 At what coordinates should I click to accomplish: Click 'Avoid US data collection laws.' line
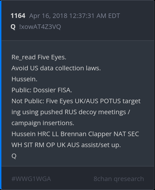pos(56,68)
